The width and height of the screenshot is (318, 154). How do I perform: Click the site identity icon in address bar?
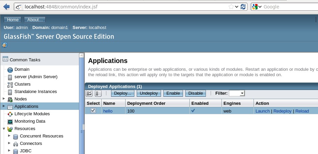click(x=19, y=7)
